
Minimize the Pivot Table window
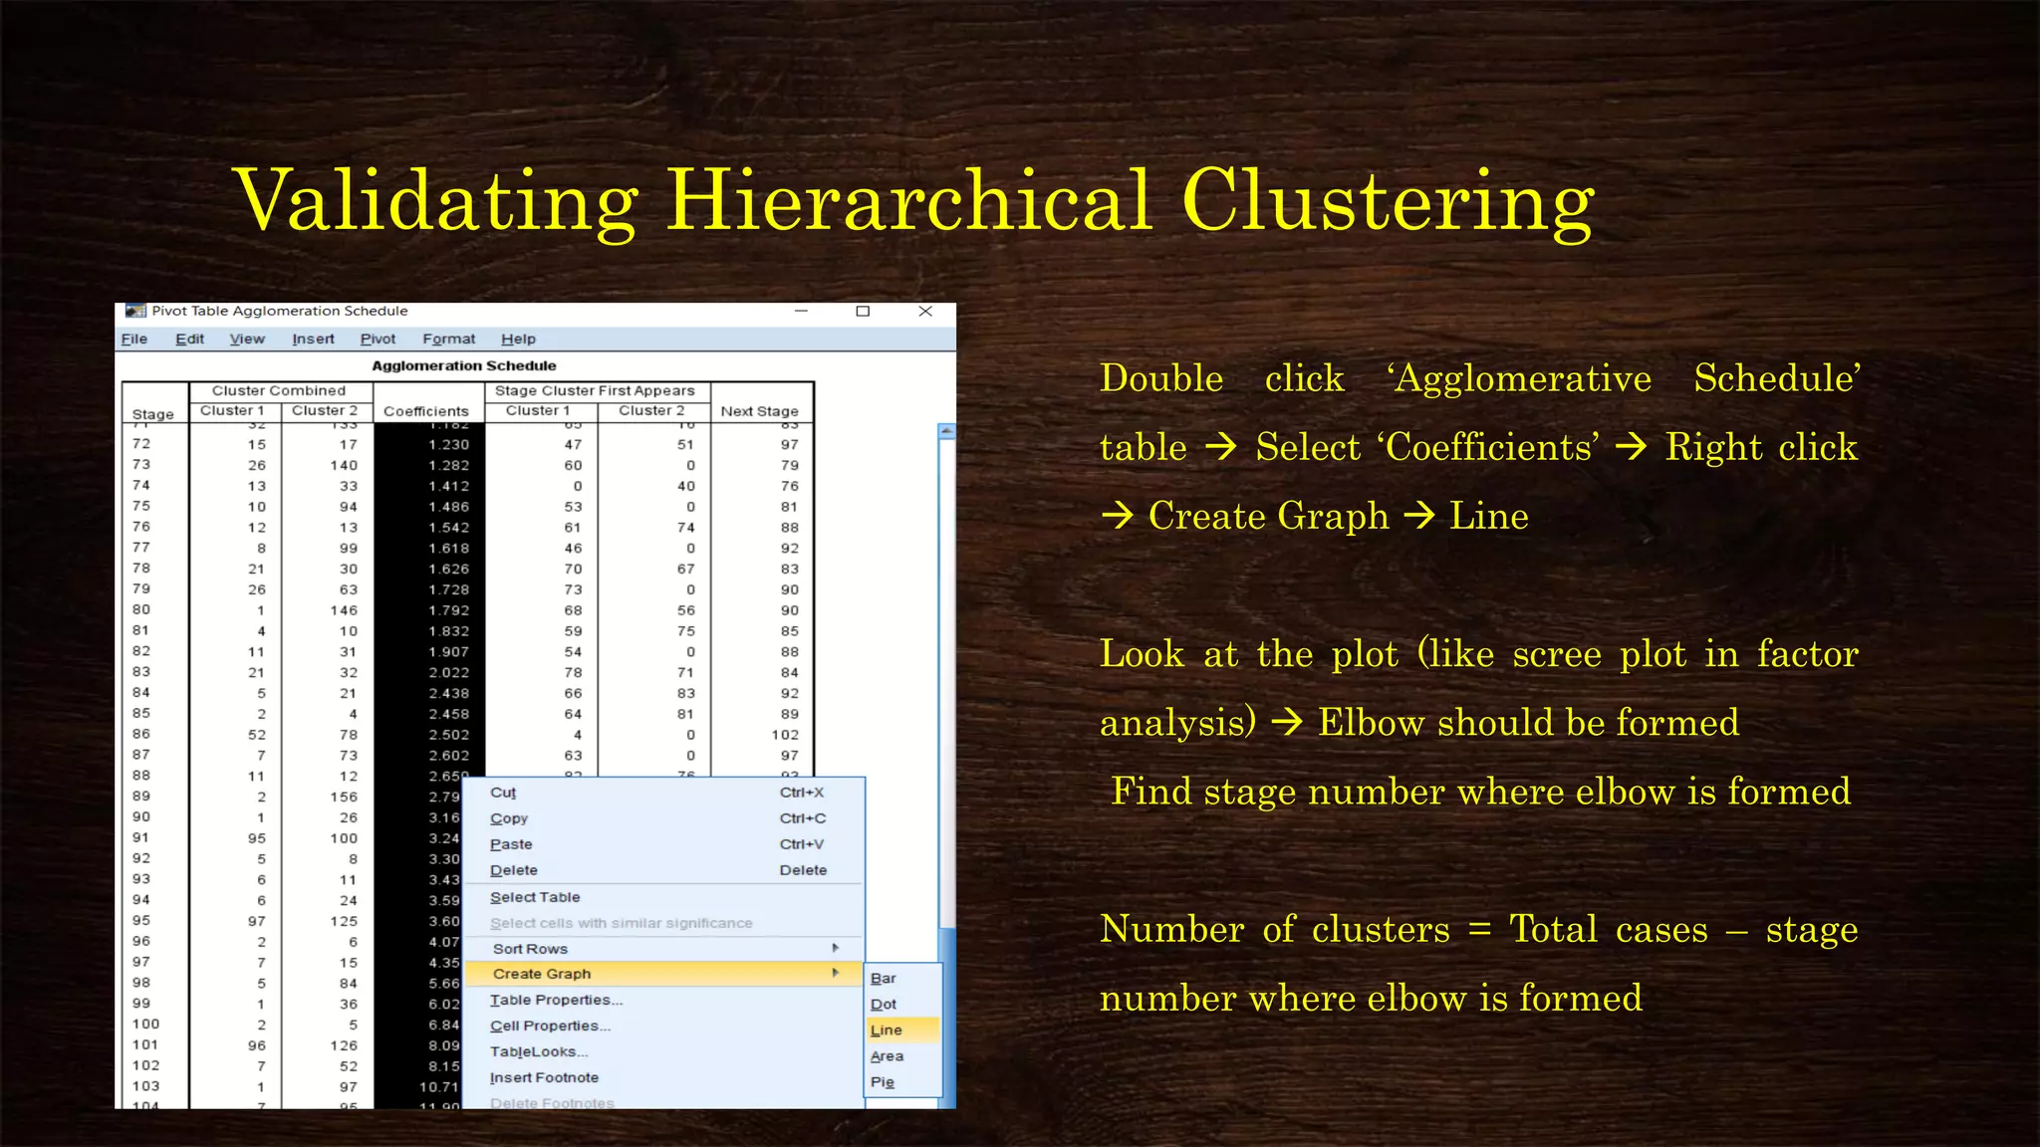[801, 311]
